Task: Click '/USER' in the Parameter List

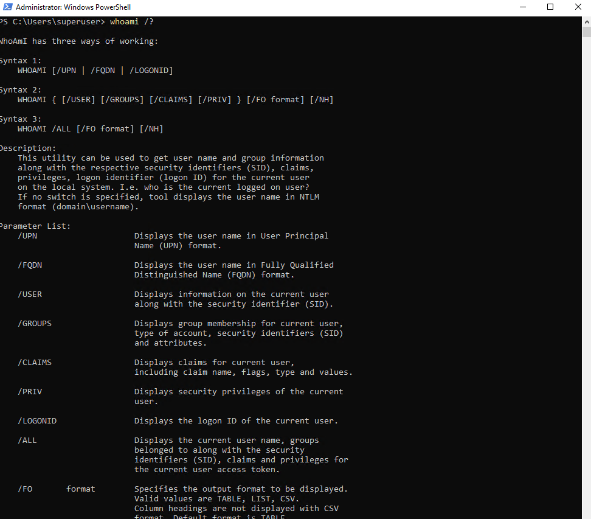Action: pos(30,294)
